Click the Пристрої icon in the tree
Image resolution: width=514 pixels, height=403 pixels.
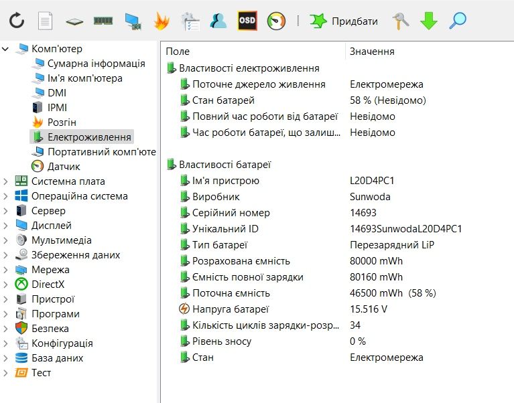coord(21,299)
